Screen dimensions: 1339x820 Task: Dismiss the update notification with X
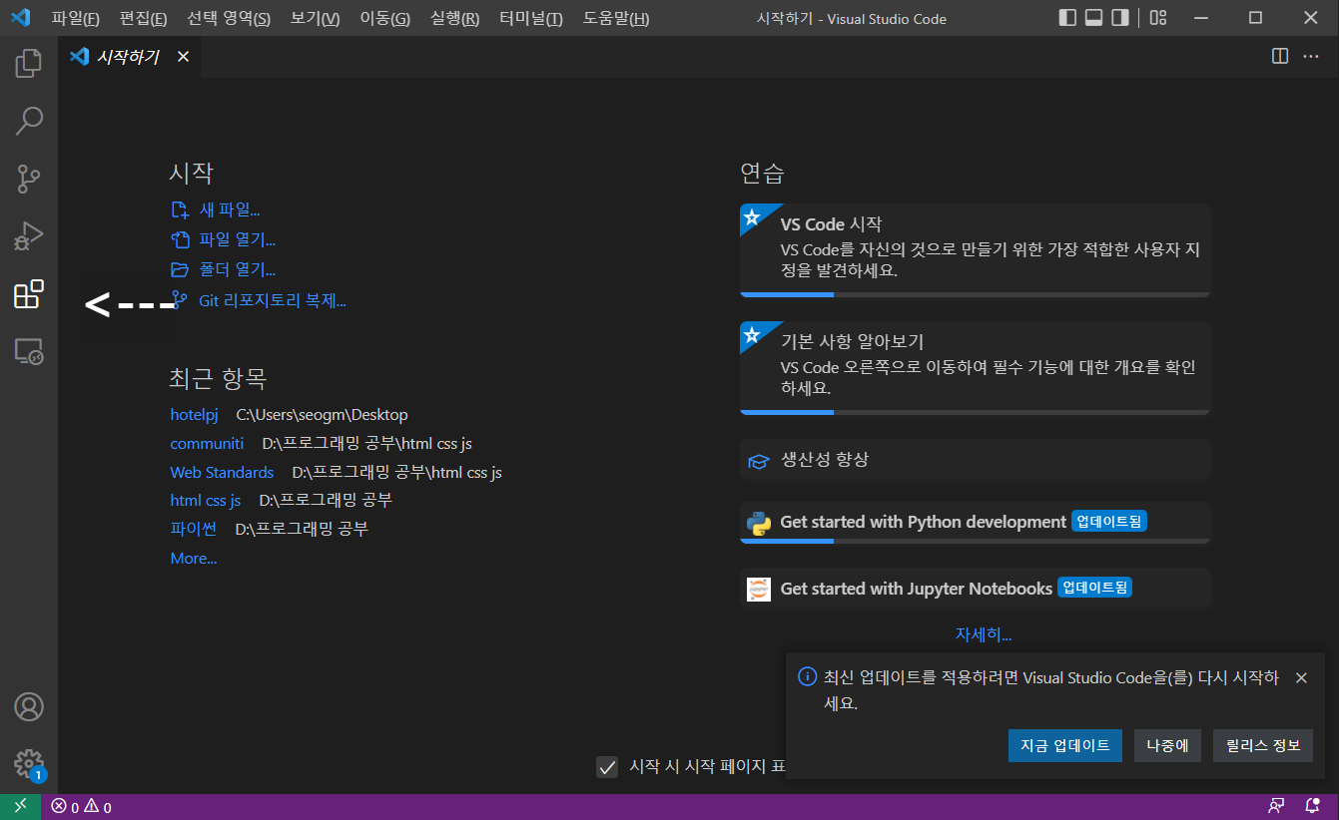(1301, 678)
